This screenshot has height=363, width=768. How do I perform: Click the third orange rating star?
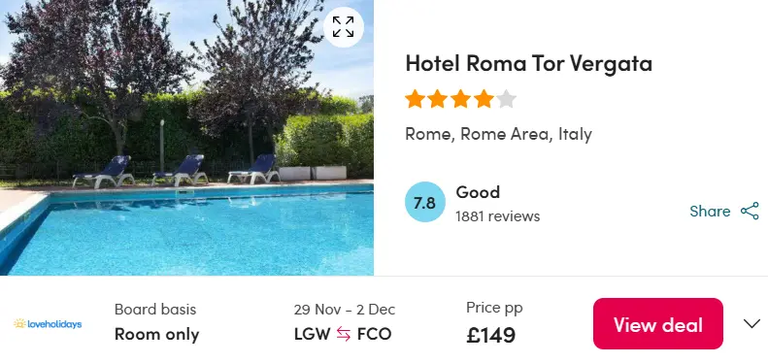coord(460,99)
